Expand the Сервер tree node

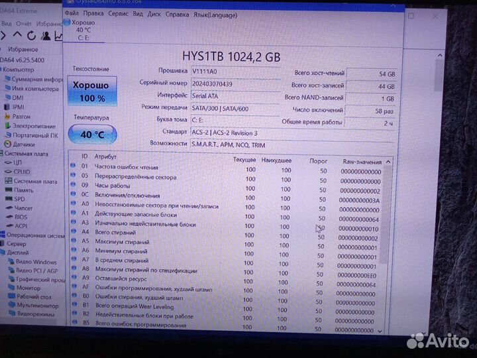[2, 243]
